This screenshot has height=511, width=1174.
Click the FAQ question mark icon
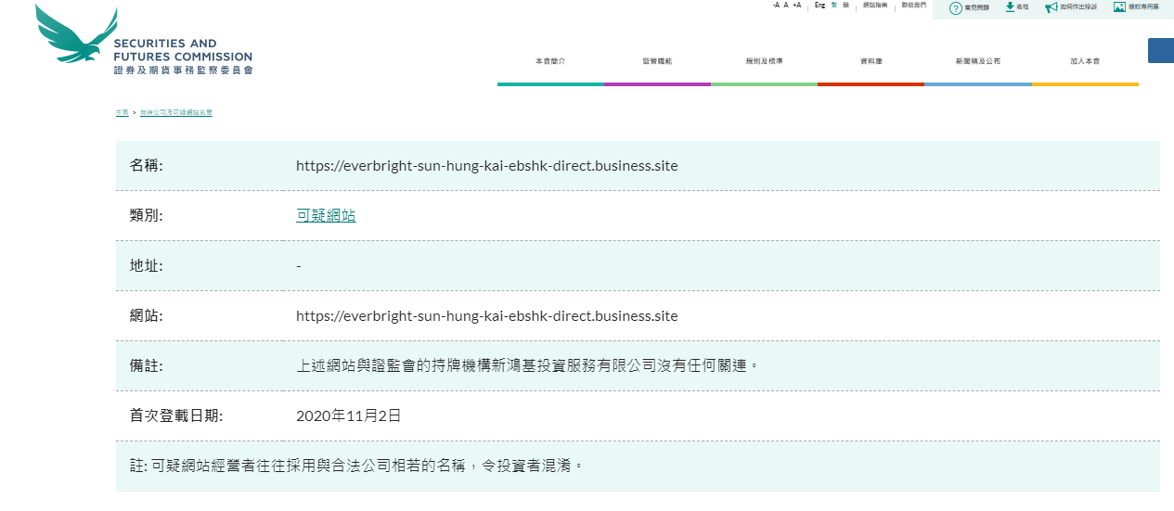[x=955, y=8]
